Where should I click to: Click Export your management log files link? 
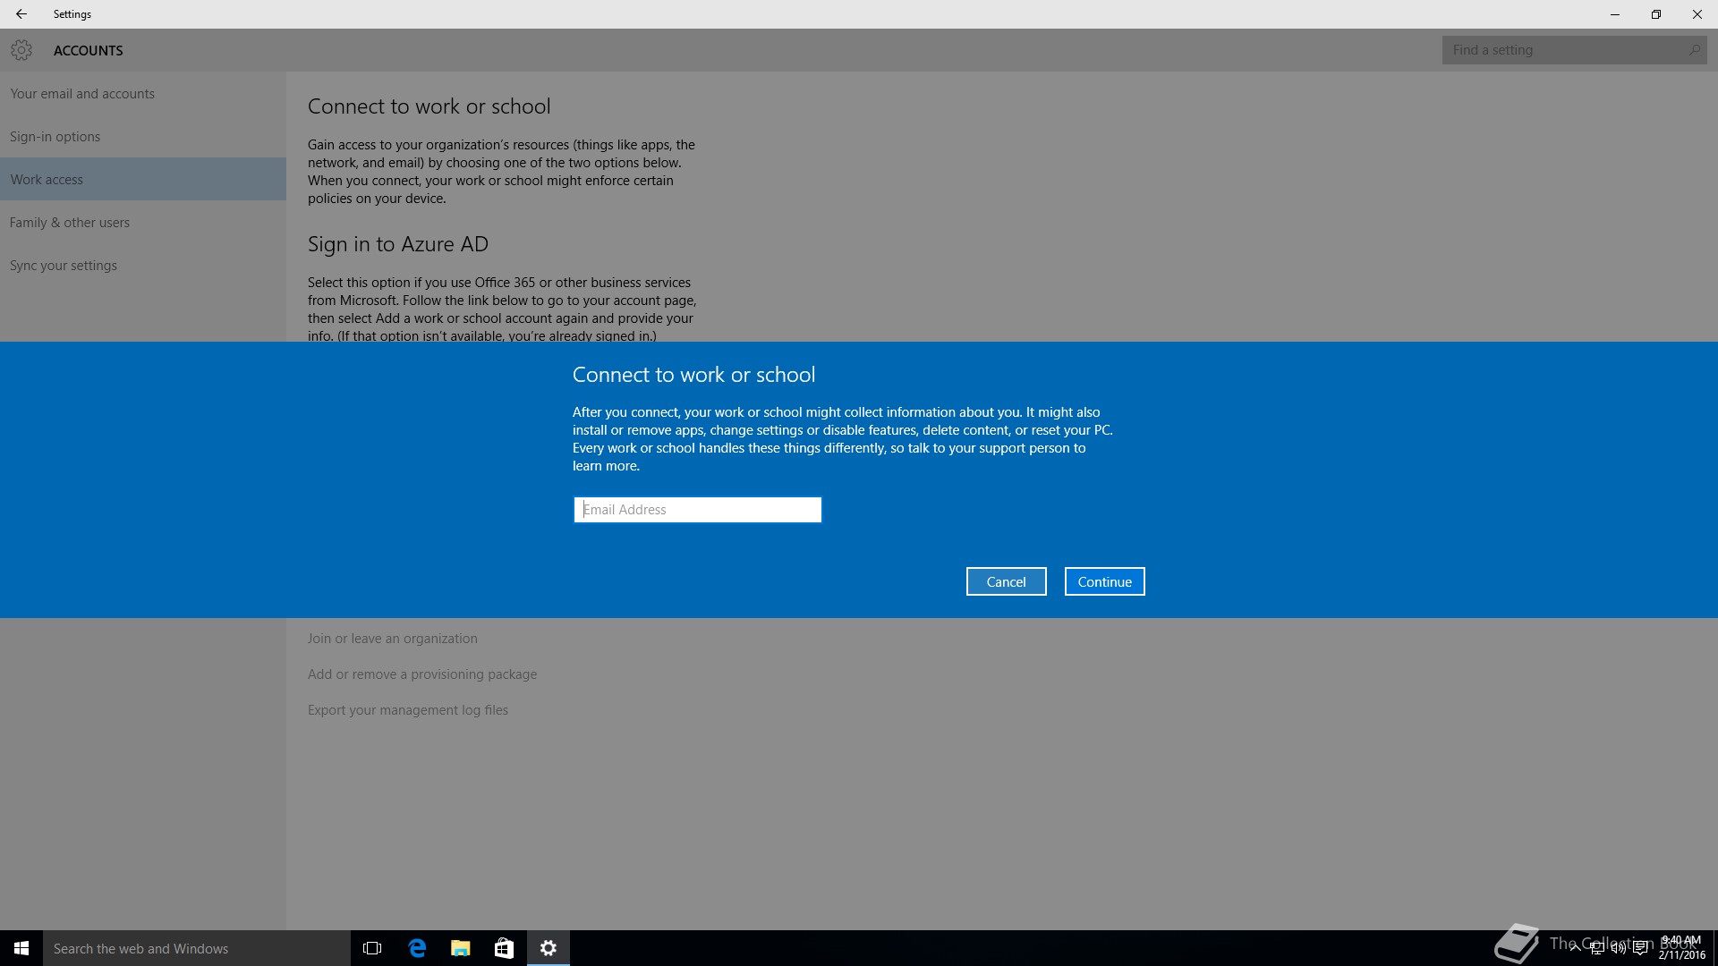coord(408,710)
